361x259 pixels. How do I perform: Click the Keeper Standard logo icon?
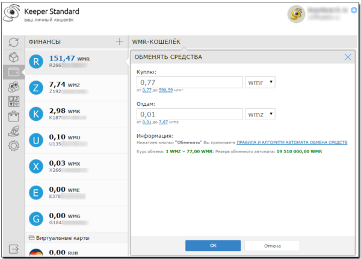tap(11, 13)
